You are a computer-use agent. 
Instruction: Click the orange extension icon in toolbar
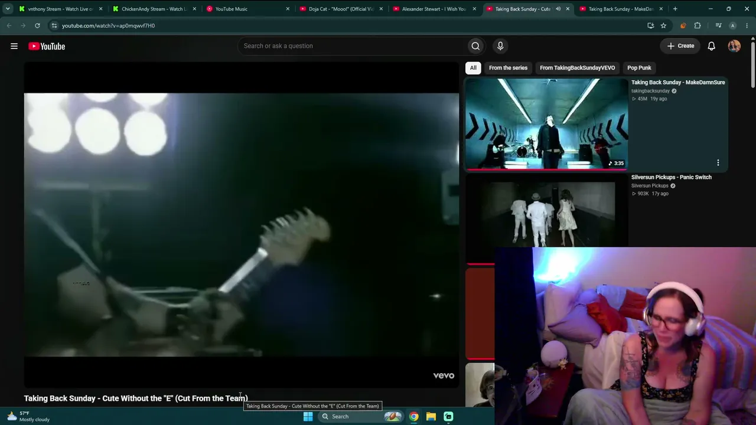click(x=683, y=25)
